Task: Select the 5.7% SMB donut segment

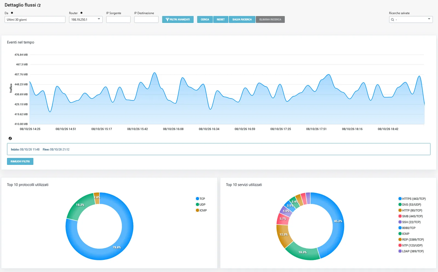Action: coord(283,219)
